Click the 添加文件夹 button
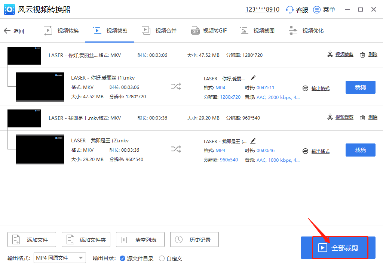Screen dimensions: 383x269 click(86, 239)
